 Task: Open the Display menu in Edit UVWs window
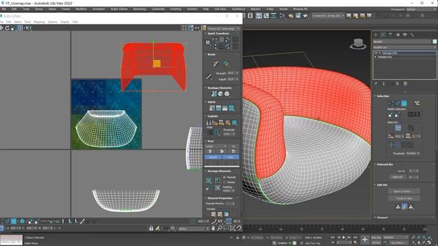(65, 22)
